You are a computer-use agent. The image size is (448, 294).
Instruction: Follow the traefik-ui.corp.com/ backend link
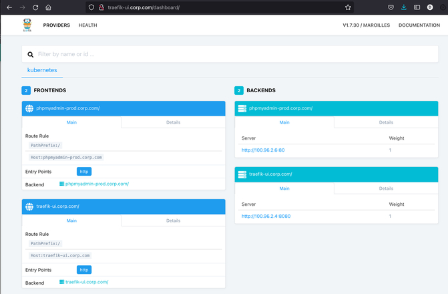point(84,282)
